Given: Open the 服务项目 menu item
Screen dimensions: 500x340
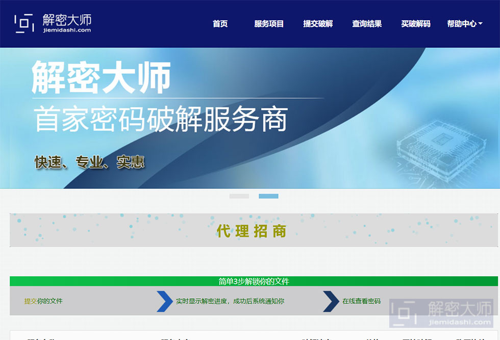Looking at the screenshot, I should [x=269, y=24].
